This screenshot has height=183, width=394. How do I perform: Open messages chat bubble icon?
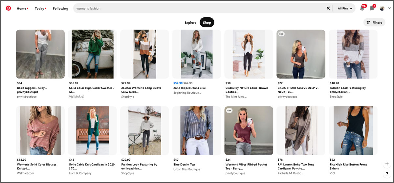(372, 8)
